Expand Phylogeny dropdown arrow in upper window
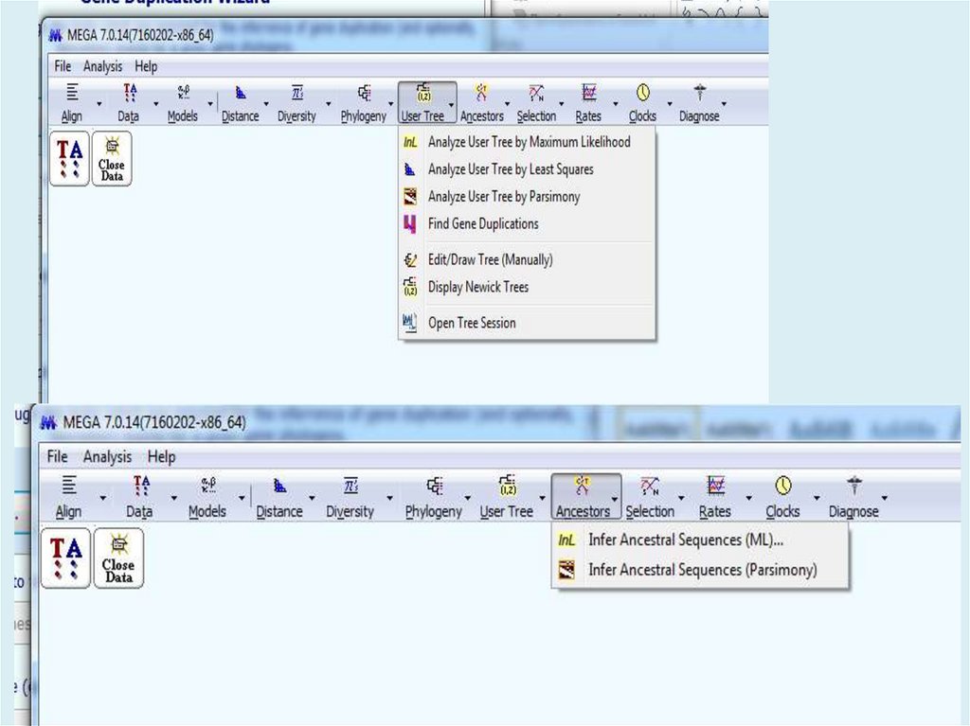The image size is (970, 726). pos(391,104)
